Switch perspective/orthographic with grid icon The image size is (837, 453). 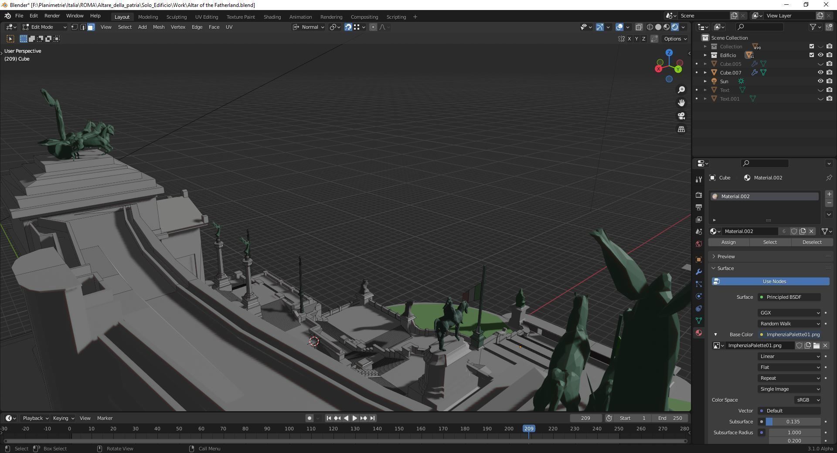681,129
